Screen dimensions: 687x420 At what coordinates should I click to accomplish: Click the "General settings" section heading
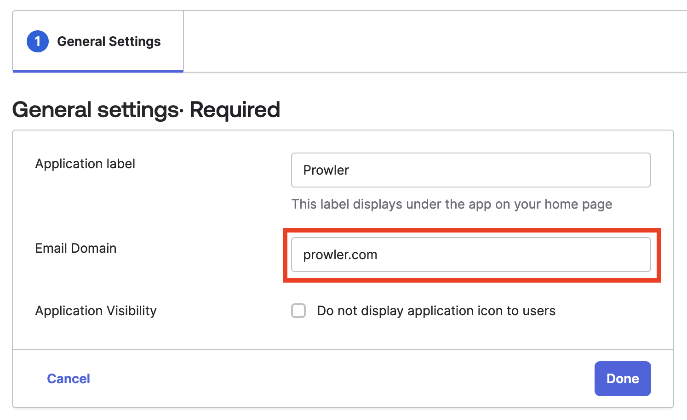coord(95,110)
